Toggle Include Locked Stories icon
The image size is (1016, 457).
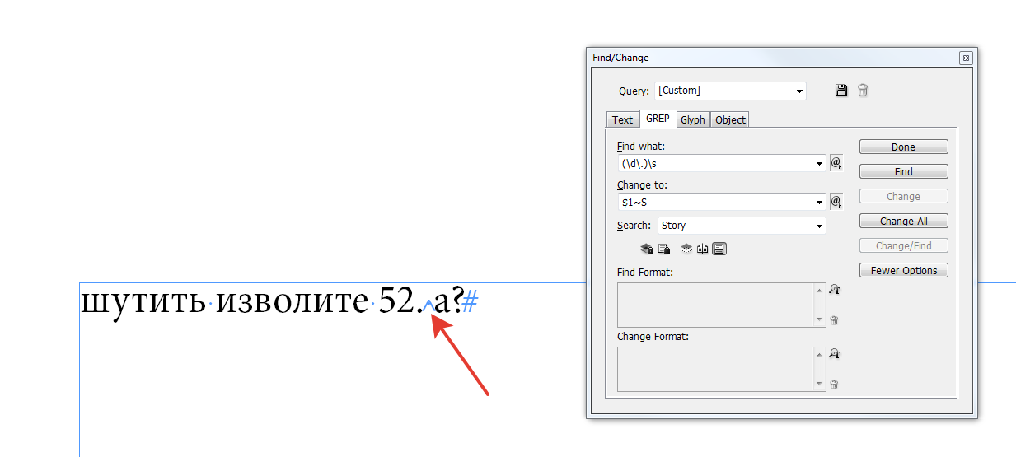pos(664,249)
